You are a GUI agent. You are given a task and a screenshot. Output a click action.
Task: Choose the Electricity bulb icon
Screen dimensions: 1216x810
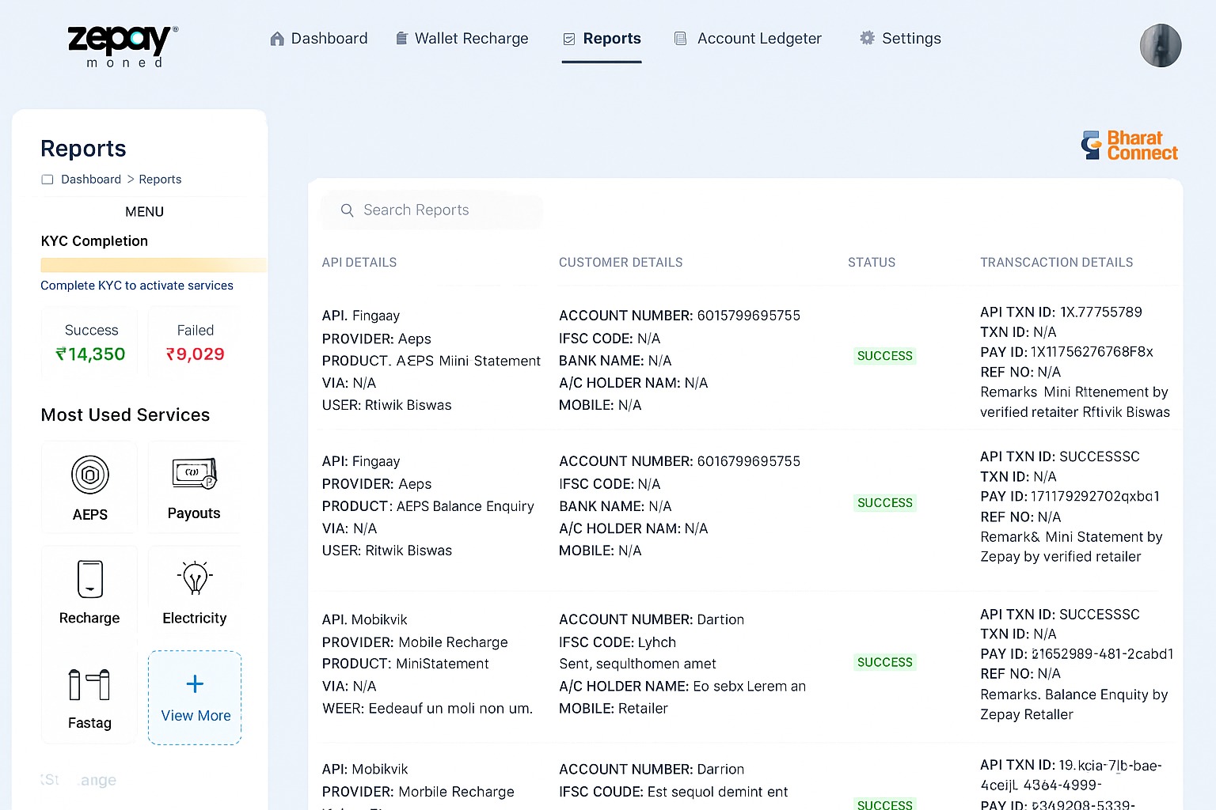coord(195,578)
